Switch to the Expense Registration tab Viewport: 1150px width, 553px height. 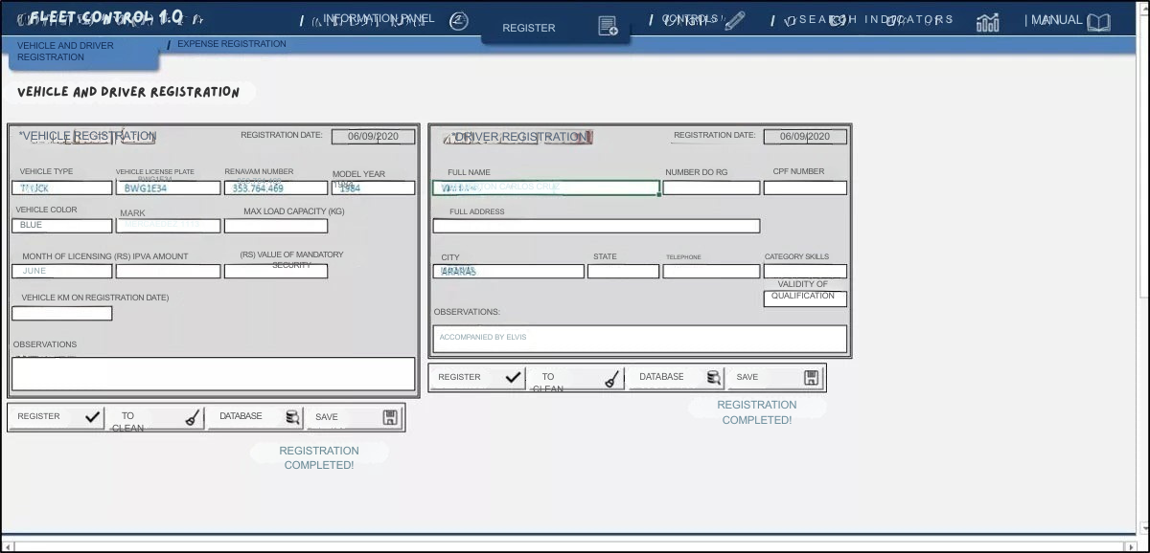click(231, 44)
